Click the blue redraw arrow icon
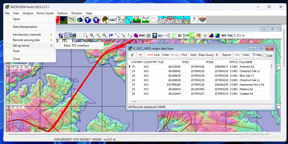This screenshot has height=144, width=288. point(111,35)
